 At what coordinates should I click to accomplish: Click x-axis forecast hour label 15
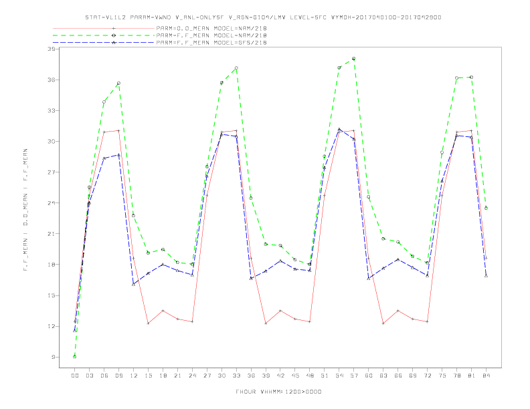[x=148, y=376]
